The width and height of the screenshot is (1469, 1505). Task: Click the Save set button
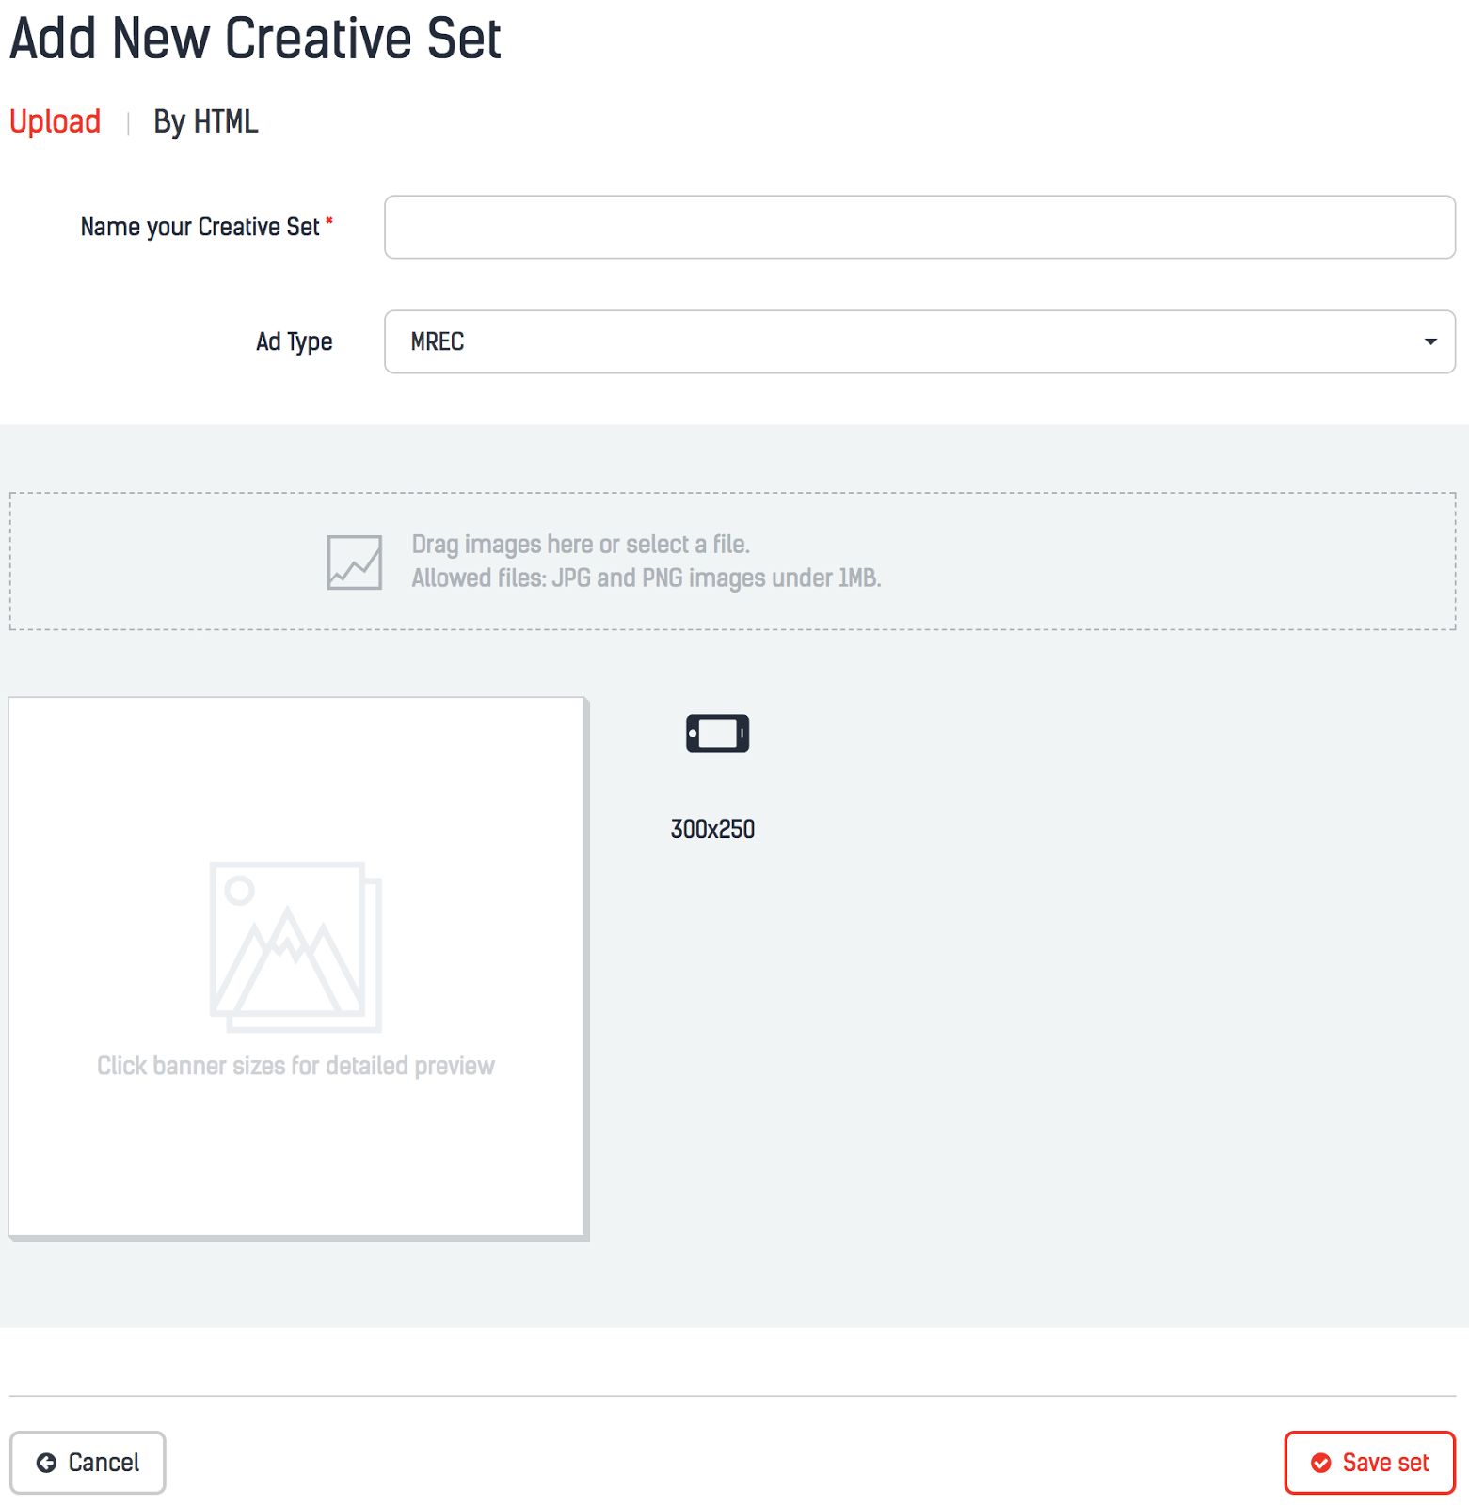click(x=1369, y=1463)
